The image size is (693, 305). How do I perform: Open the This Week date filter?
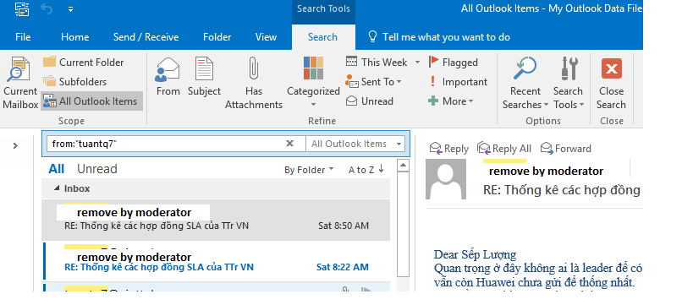[x=382, y=63]
